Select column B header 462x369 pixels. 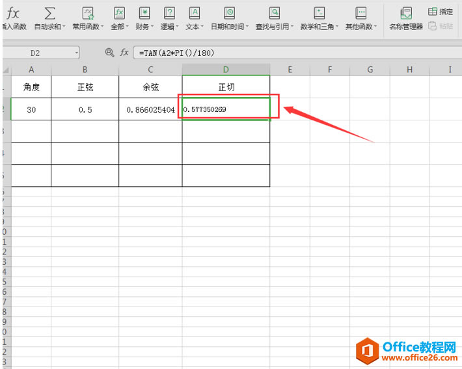[x=85, y=70]
